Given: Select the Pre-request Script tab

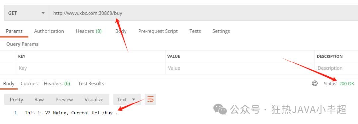Looking at the screenshot, I should point(158,31).
